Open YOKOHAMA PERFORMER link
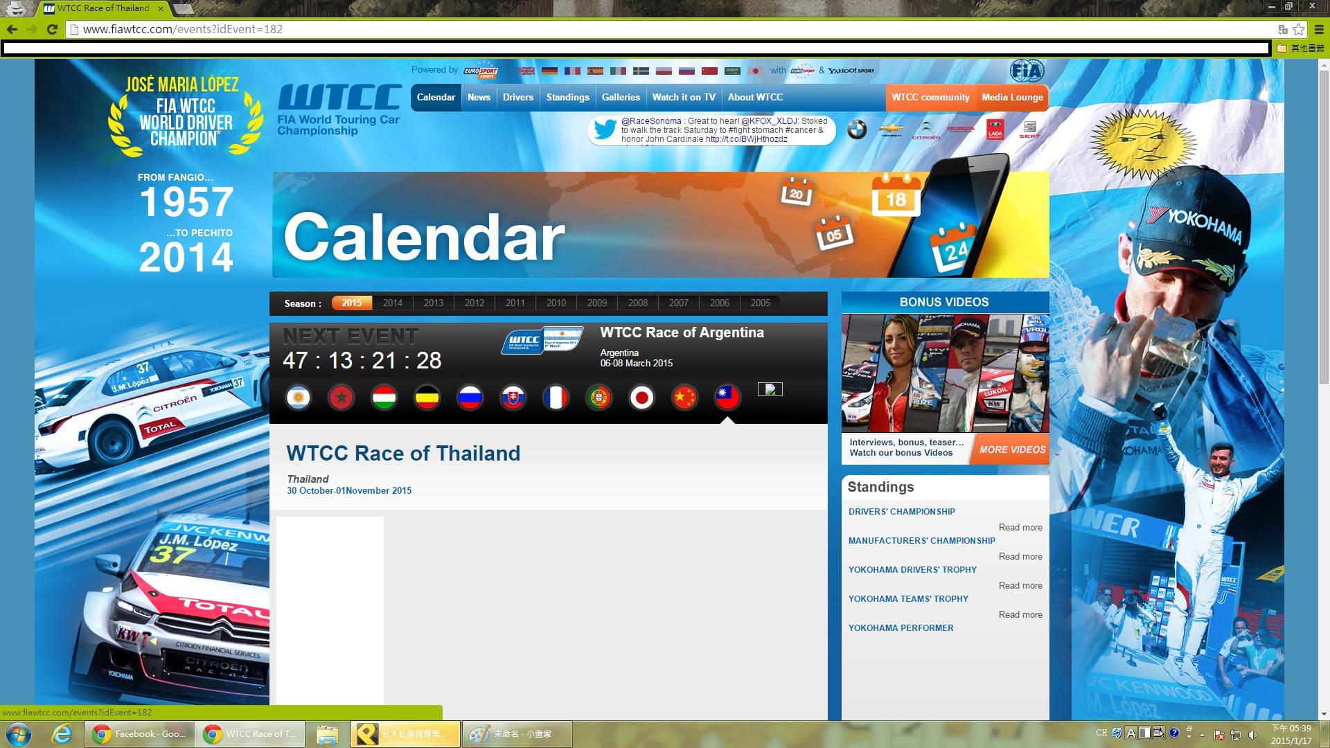The width and height of the screenshot is (1330, 748). click(x=901, y=628)
